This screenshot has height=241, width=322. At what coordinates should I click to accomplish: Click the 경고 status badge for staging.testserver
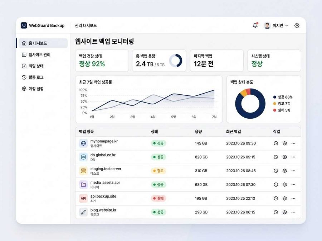(x=158, y=171)
